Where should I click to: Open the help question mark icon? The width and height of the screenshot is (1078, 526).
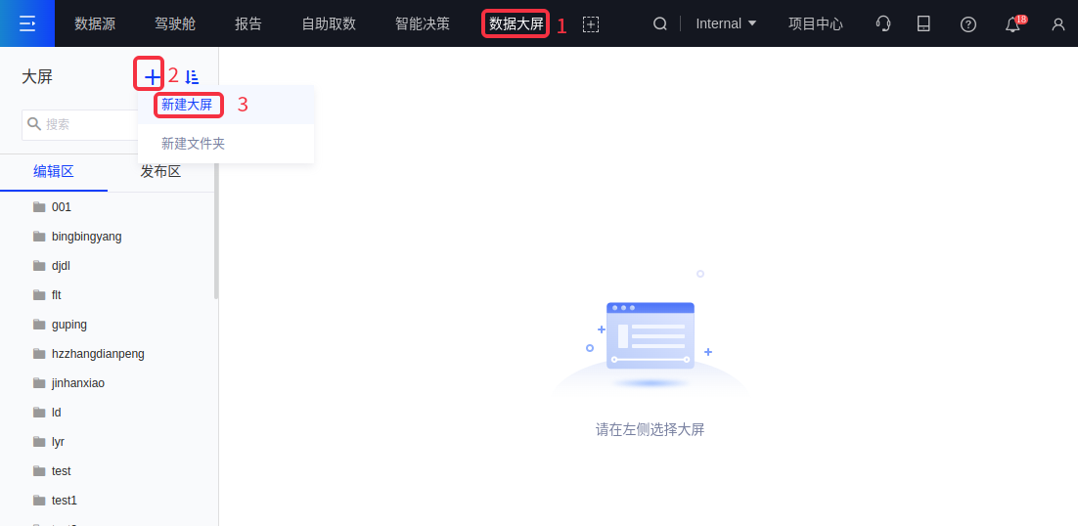coord(968,24)
